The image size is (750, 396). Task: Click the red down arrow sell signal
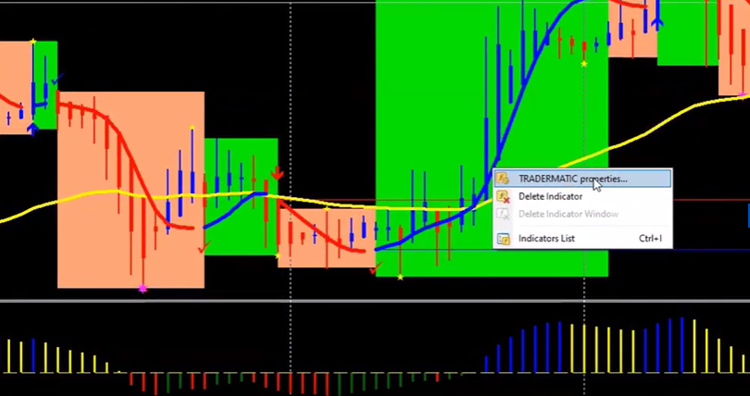[278, 173]
